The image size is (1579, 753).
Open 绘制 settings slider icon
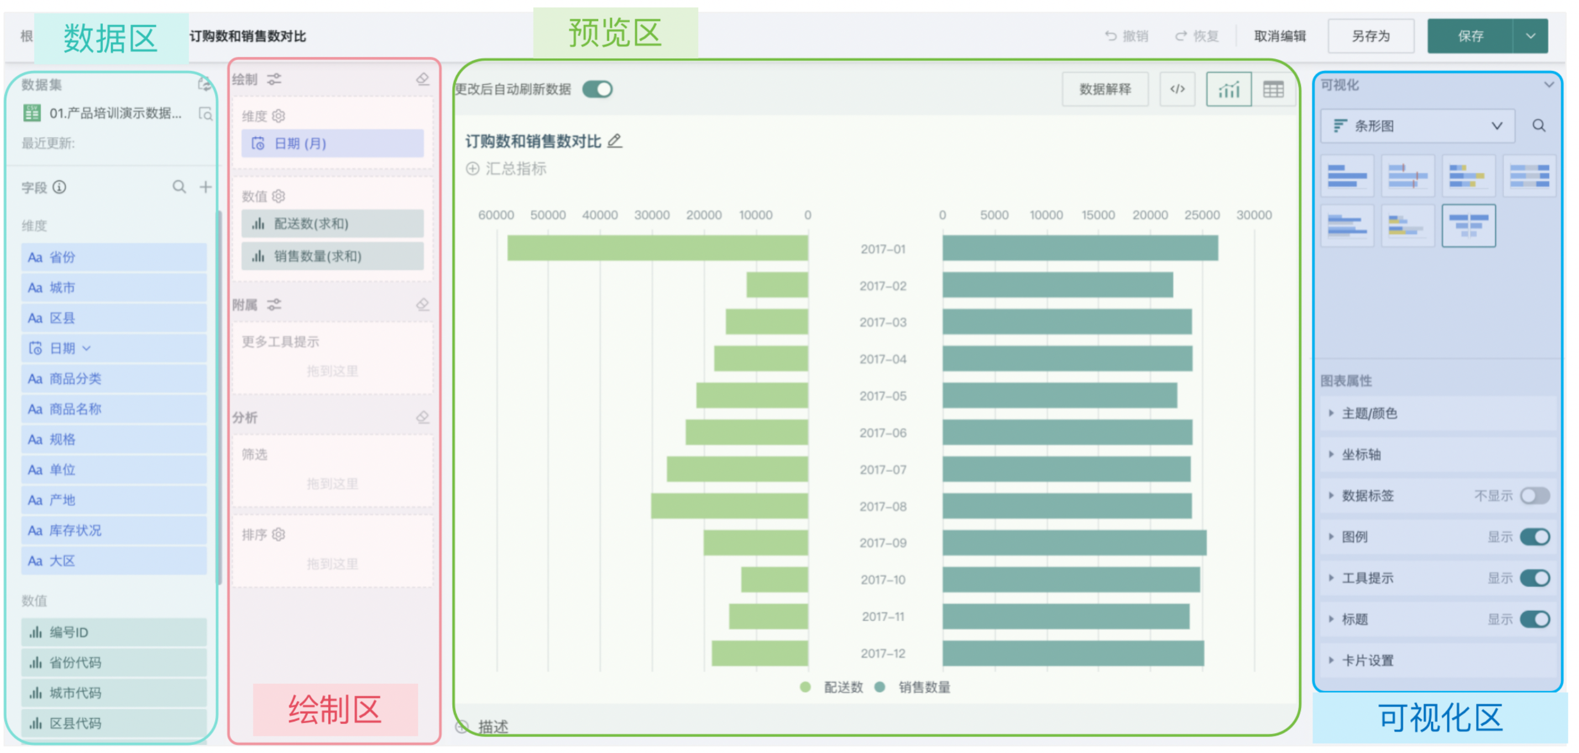pyautogui.click(x=274, y=79)
